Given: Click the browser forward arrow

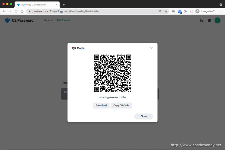Looking at the screenshot, I should click(10, 11).
